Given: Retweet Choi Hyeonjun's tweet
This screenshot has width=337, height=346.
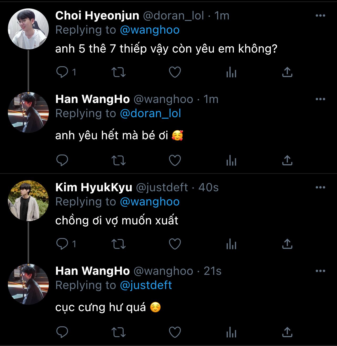Looking at the screenshot, I should (119, 72).
